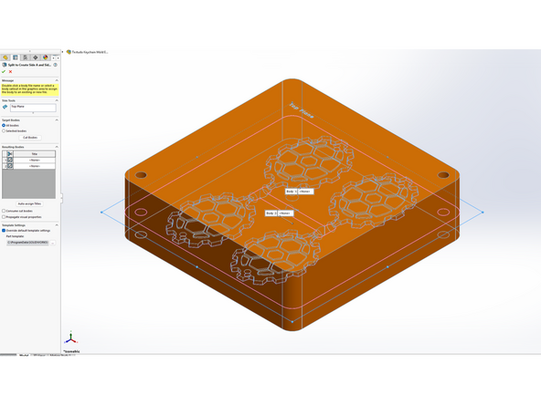Click the Cut Bodies button

[30, 138]
